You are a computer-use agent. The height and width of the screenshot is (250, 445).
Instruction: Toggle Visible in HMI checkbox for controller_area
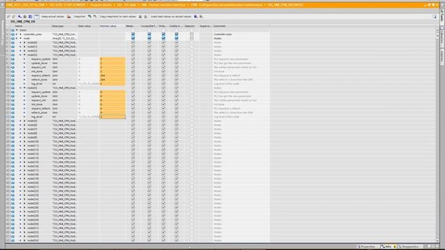[176, 34]
